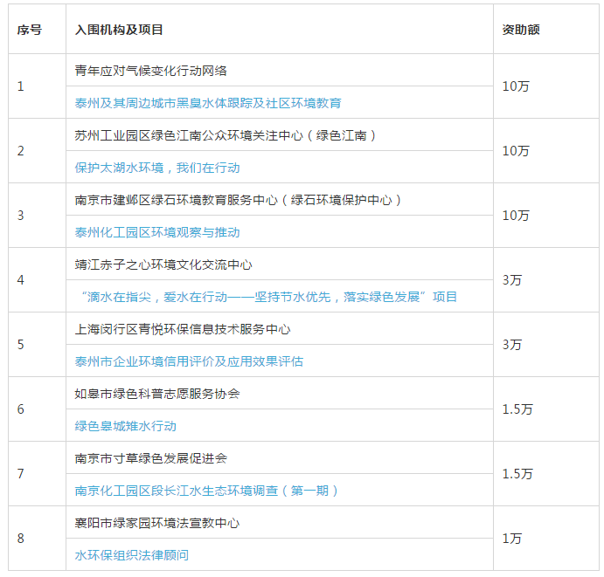
Task: Click the 1.5万 amount in row 6
Action: click(517, 409)
